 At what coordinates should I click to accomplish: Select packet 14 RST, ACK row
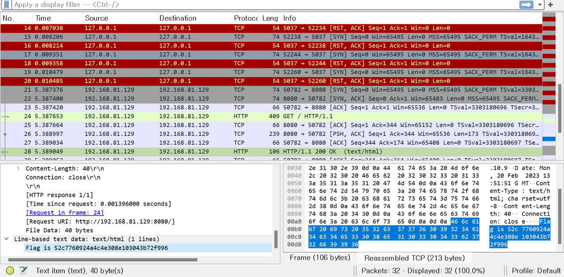pos(271,28)
